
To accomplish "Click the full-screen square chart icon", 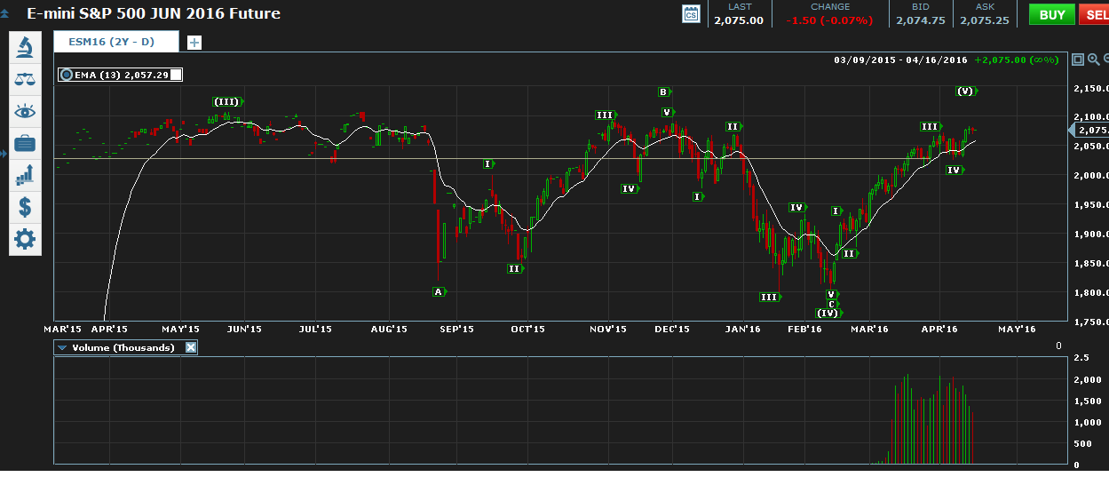I will pos(1078,60).
